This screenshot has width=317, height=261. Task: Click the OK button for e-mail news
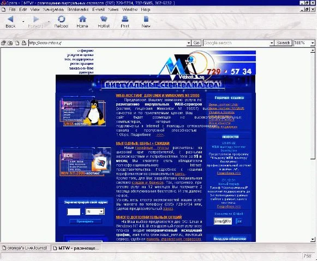tap(240, 221)
